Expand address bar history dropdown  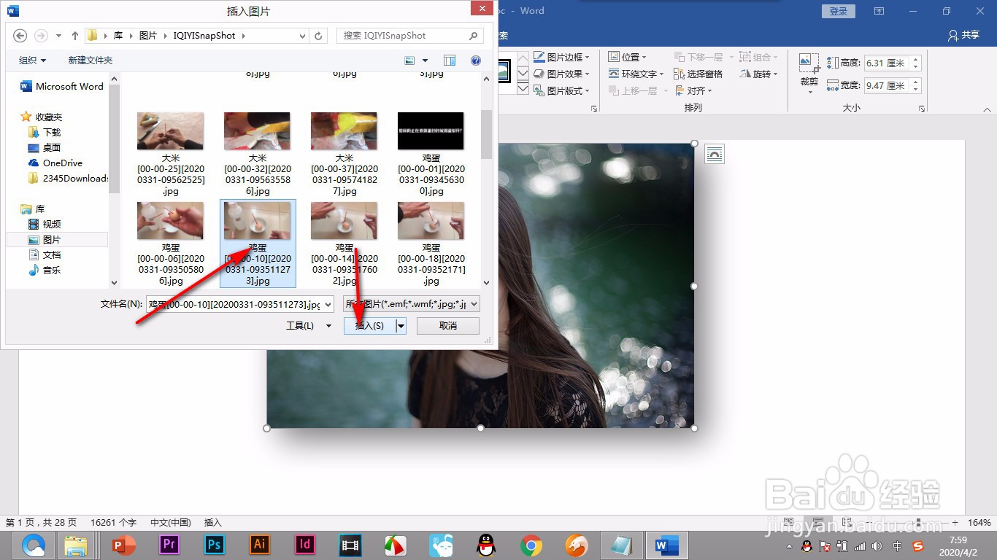(x=303, y=35)
